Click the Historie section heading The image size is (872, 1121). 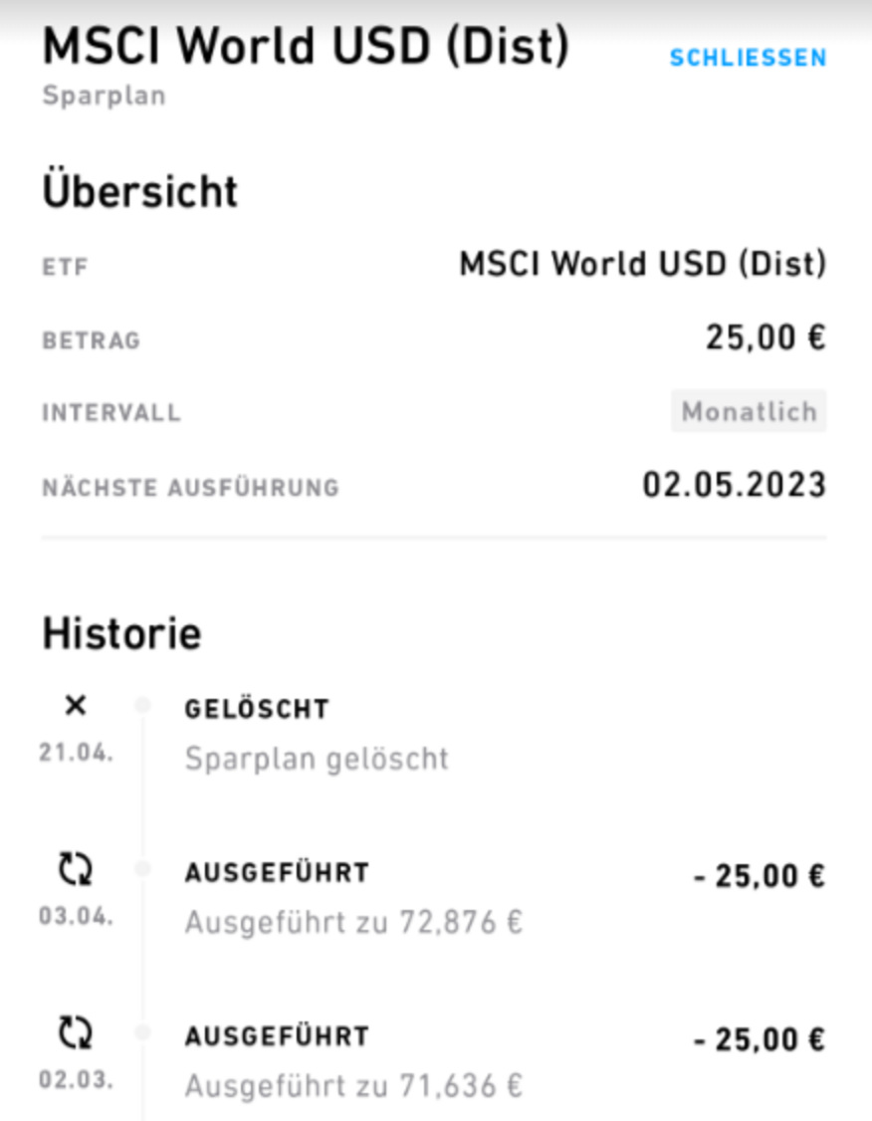[121, 634]
